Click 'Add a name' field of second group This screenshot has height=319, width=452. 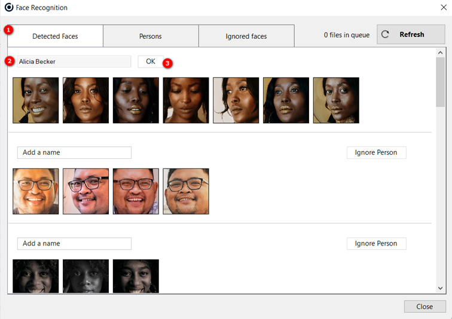pyautogui.click(x=74, y=152)
